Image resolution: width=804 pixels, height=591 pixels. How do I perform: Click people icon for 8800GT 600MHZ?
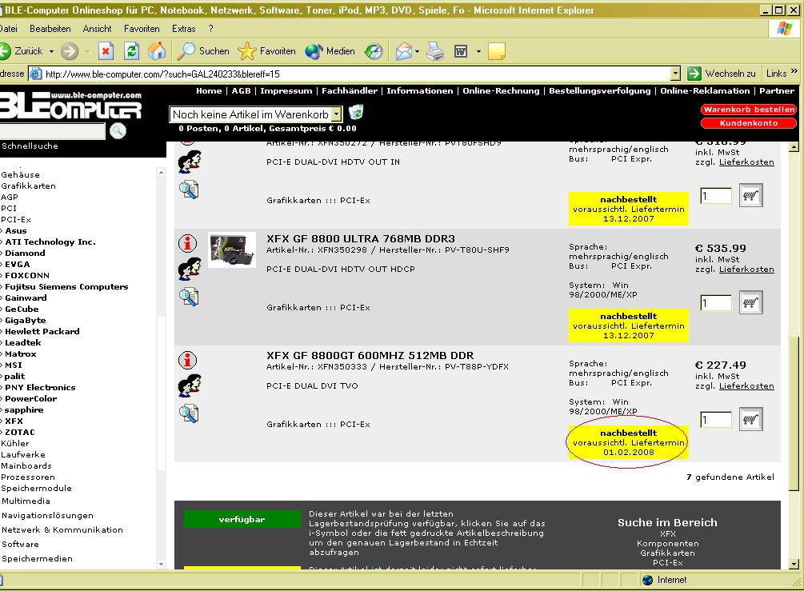tap(190, 385)
